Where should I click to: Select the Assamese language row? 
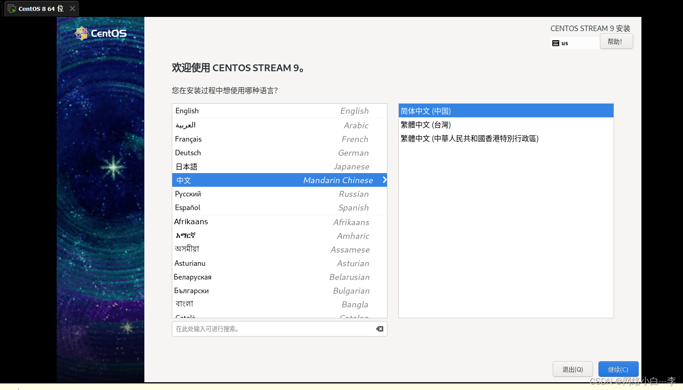(280, 249)
